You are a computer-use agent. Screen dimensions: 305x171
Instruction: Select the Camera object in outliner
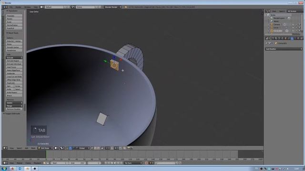pos(277,24)
